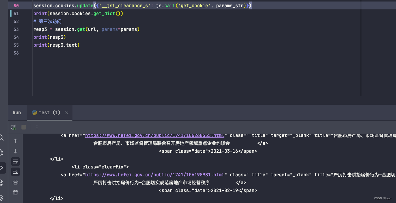
Task: Click the print(resp3) line 54
Action: pos(50,37)
